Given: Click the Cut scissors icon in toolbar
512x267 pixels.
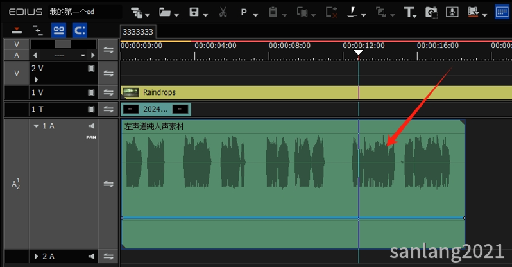Looking at the screenshot, I should tap(223, 12).
